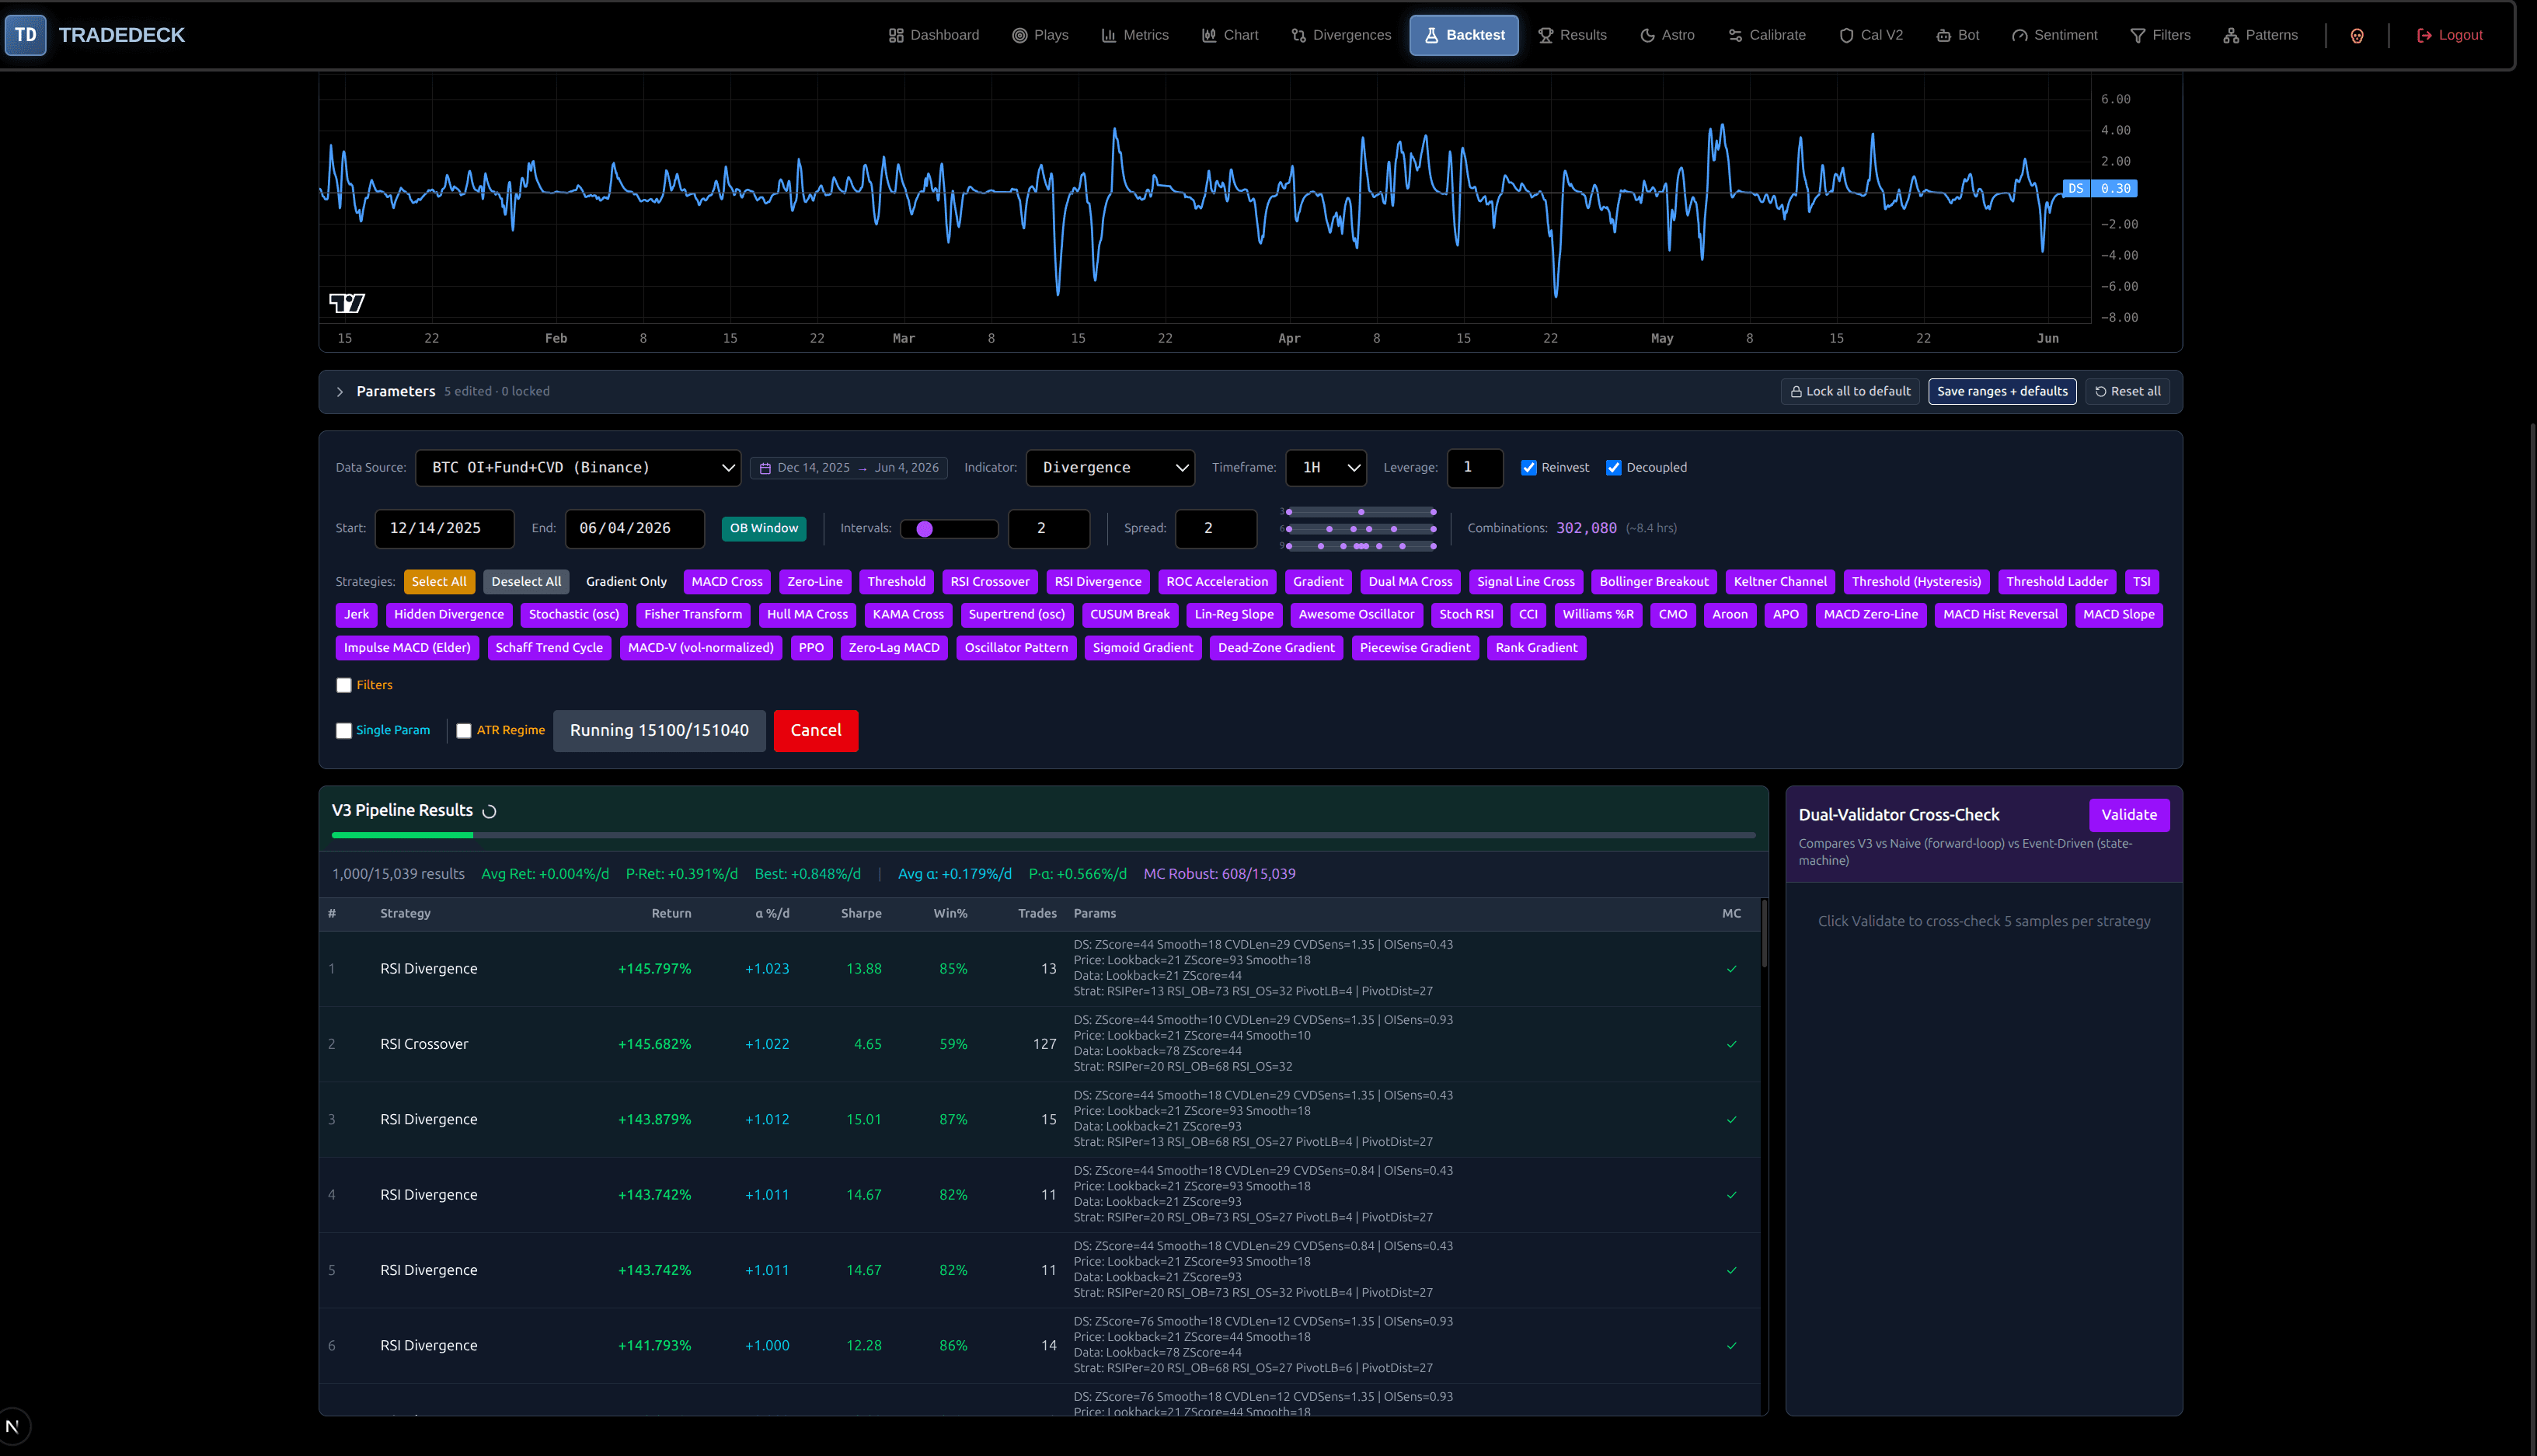Focus the Start date field
Viewport: 2537px width, 1456px height.
coord(444,529)
